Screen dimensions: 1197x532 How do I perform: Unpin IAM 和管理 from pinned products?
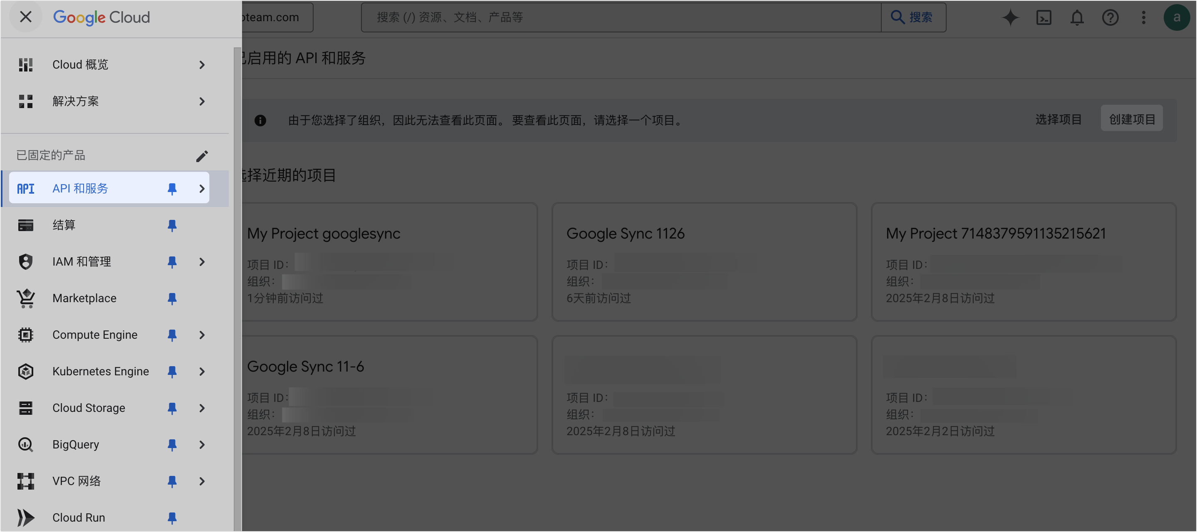point(172,262)
